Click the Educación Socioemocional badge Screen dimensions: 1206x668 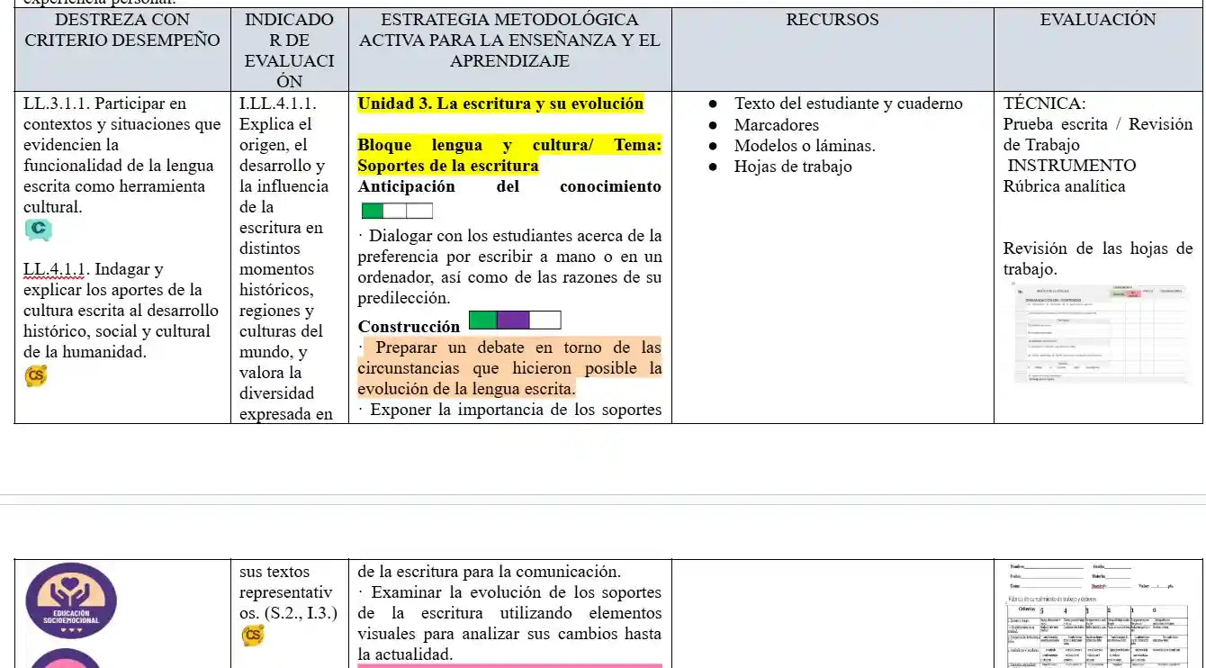[70, 600]
